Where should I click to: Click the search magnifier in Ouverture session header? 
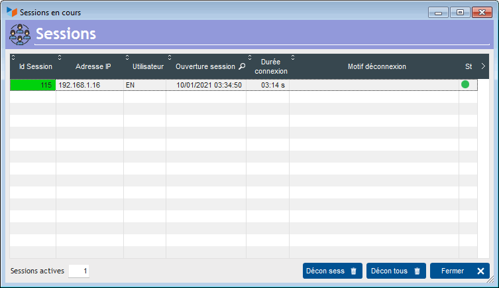(242, 67)
